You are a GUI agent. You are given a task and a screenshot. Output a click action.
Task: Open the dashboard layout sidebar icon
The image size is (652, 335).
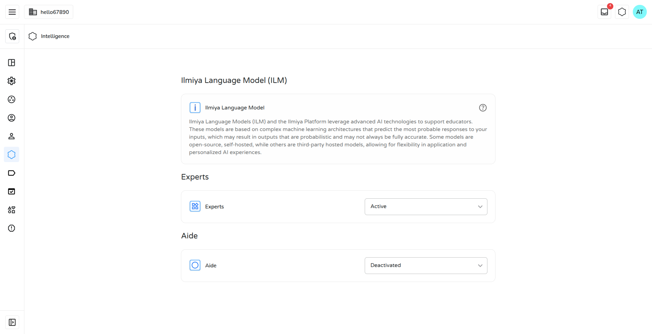coord(12,63)
